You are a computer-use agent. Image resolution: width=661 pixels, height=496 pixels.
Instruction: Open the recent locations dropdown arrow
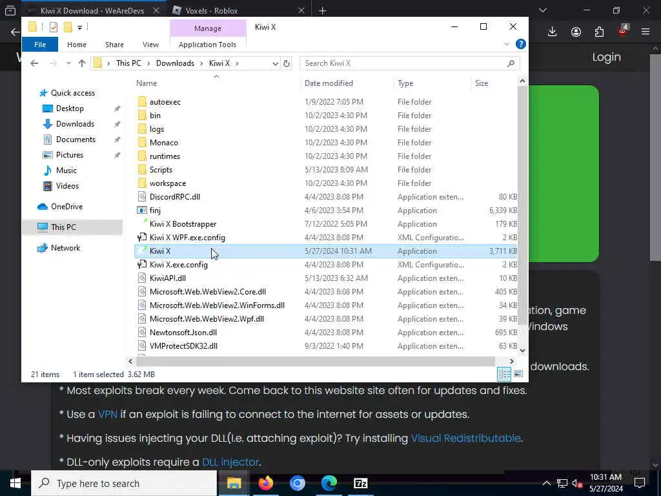[68, 63]
